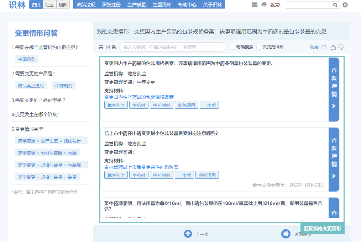Open link 变更国内生产药品的包装规格备案
The height and width of the screenshot is (242, 361).
coord(139,97)
